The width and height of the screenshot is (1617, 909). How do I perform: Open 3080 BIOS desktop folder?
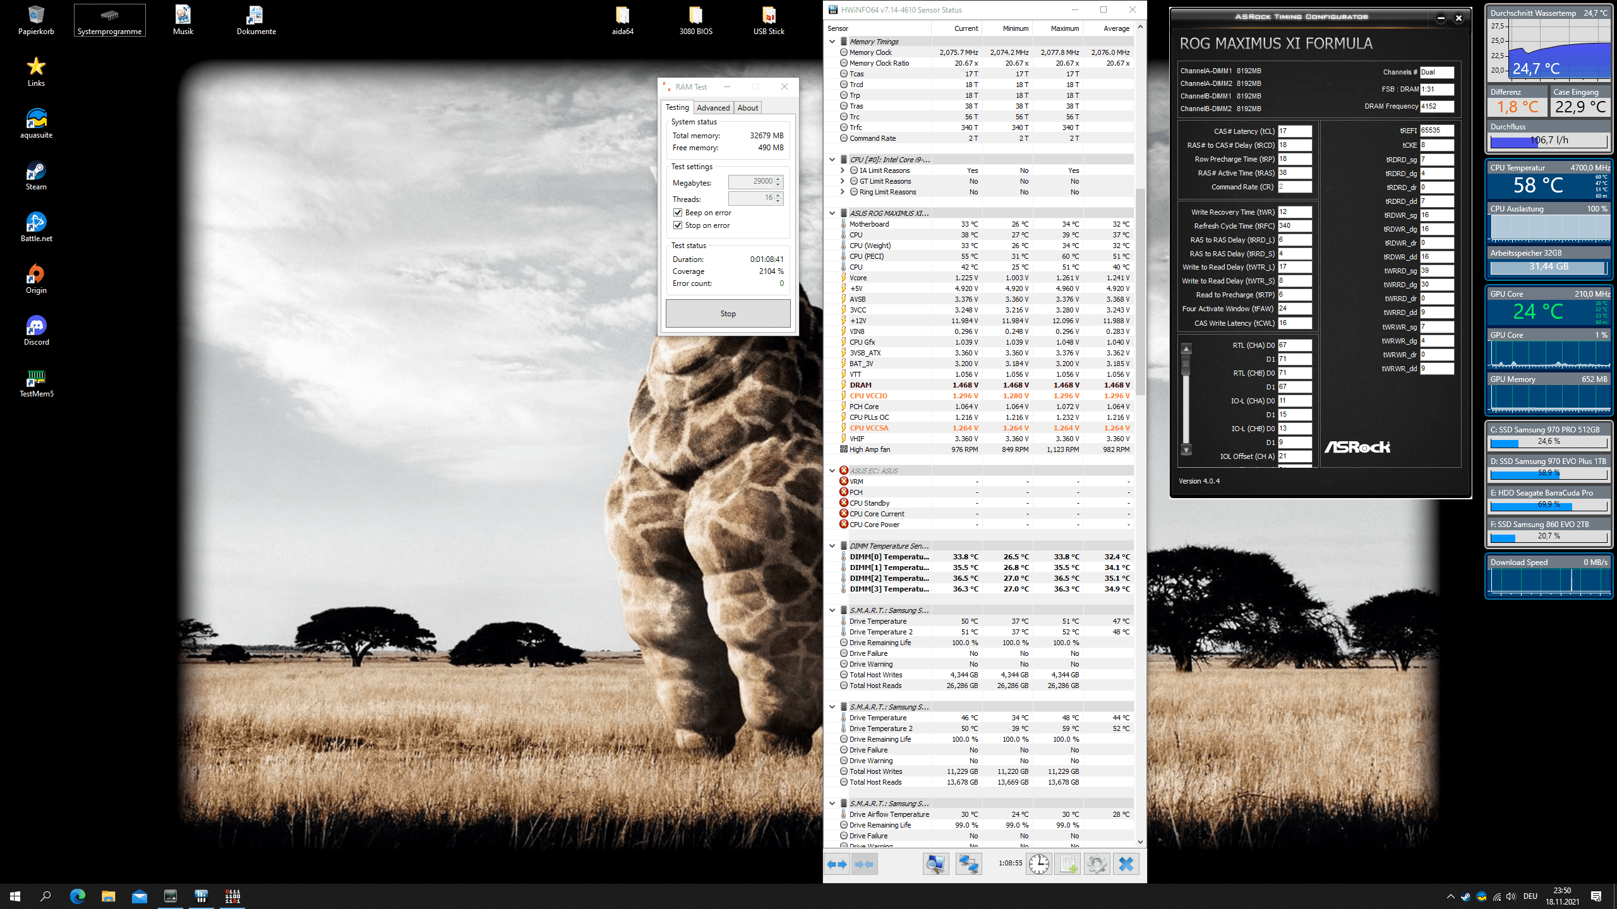coord(695,20)
